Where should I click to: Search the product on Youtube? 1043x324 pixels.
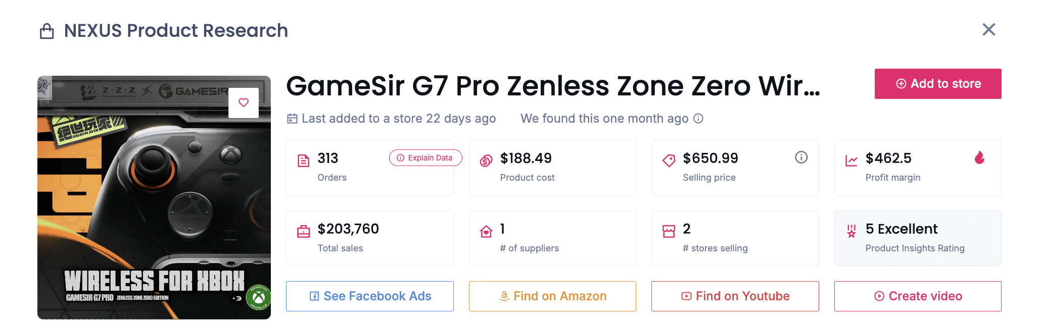[735, 296]
